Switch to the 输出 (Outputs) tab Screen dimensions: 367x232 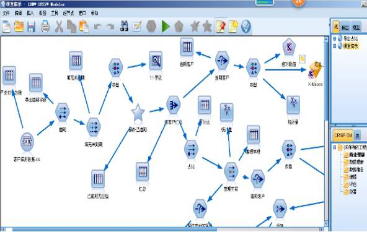pyautogui.click(x=345, y=27)
